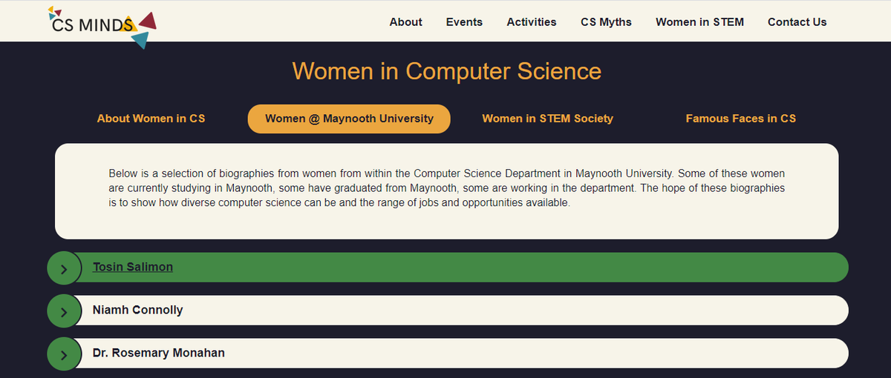Visit the CS Myths page
891x378 pixels.
pyautogui.click(x=606, y=22)
